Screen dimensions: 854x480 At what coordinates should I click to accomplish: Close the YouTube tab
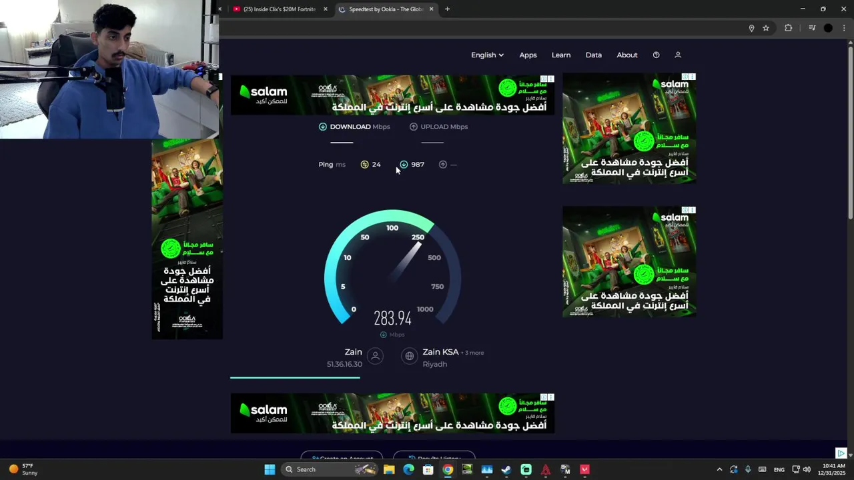(326, 9)
